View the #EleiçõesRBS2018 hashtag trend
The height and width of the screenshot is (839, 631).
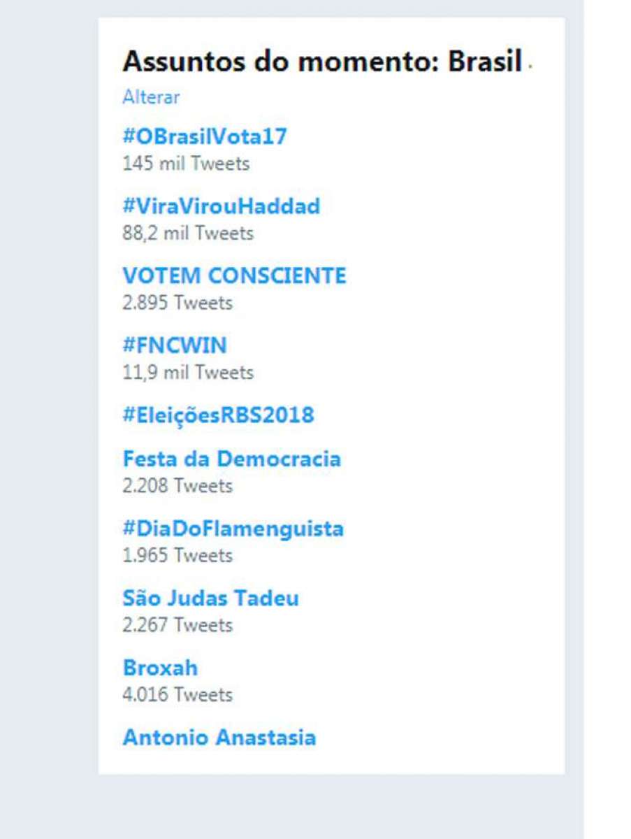[218, 415]
